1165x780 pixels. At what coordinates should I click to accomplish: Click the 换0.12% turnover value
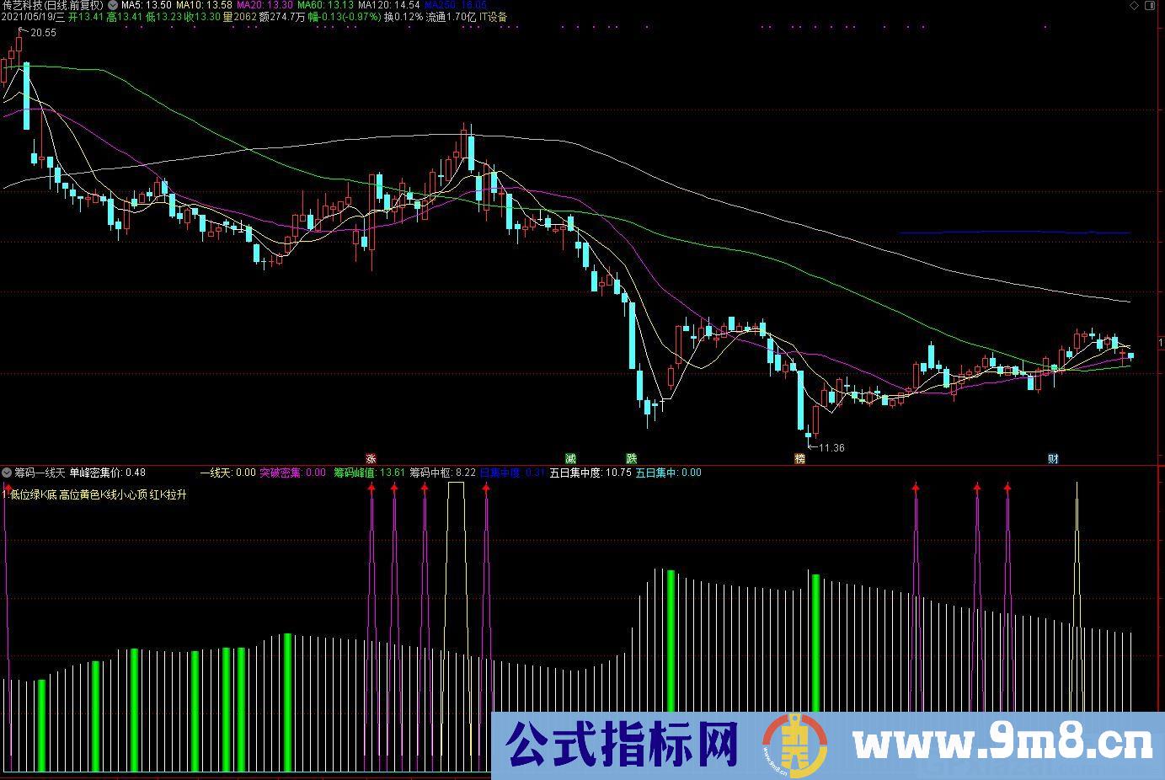pyautogui.click(x=403, y=17)
